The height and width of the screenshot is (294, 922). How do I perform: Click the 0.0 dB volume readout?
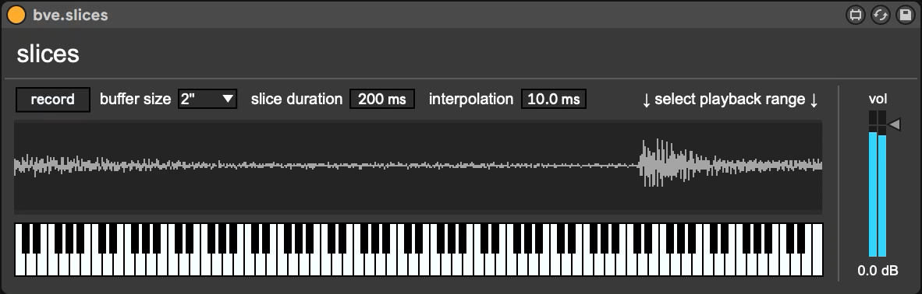pyautogui.click(x=878, y=271)
